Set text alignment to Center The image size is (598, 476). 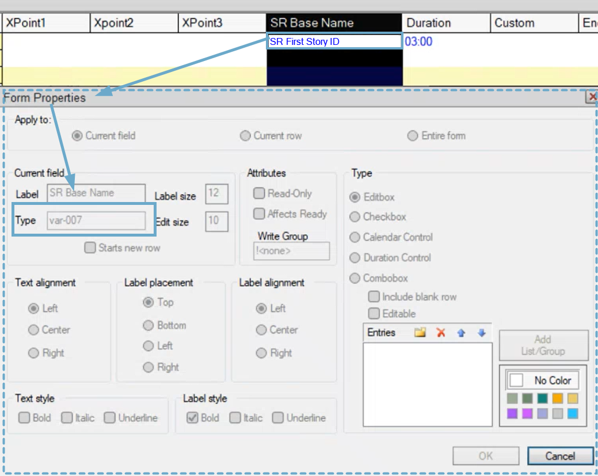(33, 330)
